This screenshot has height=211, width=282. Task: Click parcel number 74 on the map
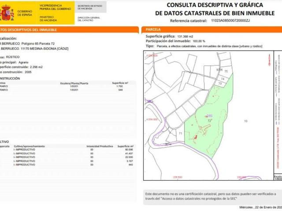[223, 79]
